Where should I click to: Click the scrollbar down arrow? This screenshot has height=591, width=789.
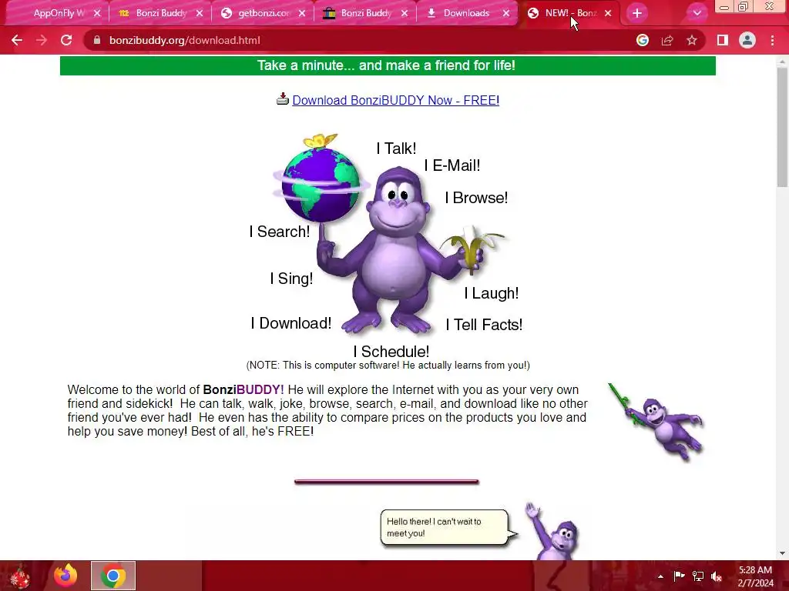pyautogui.click(x=782, y=553)
